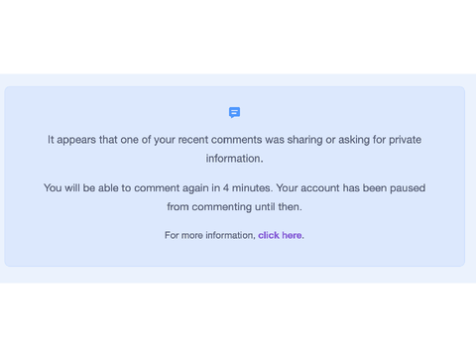Open the "click here" information link

[280, 235]
